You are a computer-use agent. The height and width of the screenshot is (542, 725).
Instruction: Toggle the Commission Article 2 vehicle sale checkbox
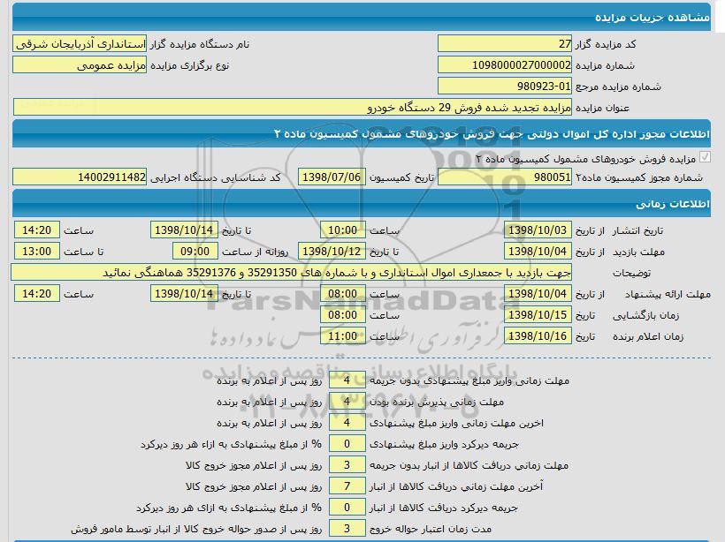click(x=705, y=157)
